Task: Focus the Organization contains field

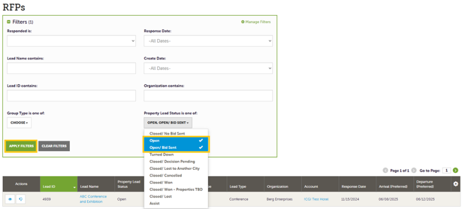Action: point(208,96)
